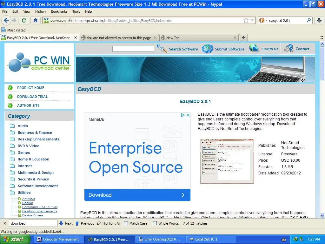Click the URL address field
325x244 pixels.
pyautogui.click(x=159, y=20)
